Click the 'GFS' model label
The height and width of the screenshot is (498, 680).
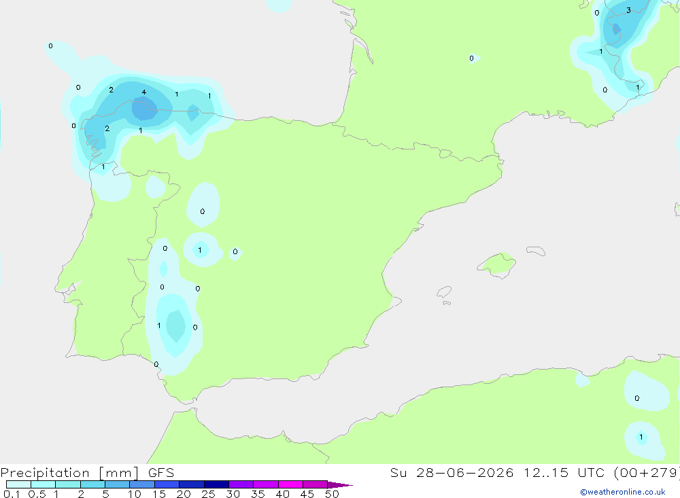161,473
